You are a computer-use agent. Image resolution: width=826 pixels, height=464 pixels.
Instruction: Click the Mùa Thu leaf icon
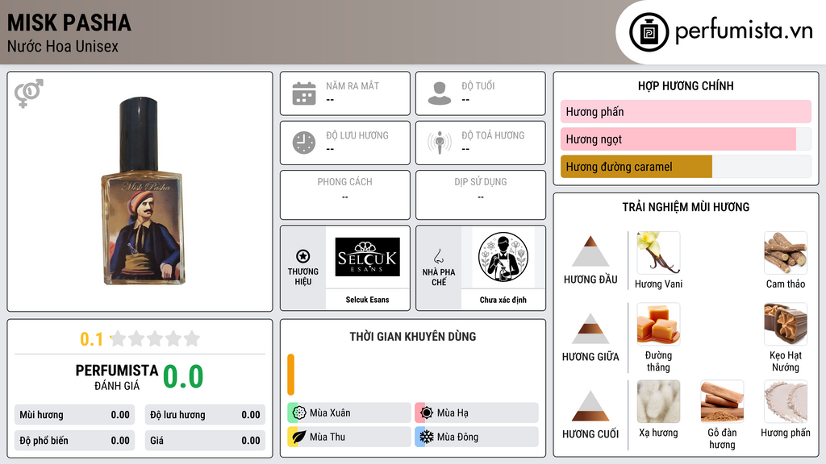pos(299,437)
